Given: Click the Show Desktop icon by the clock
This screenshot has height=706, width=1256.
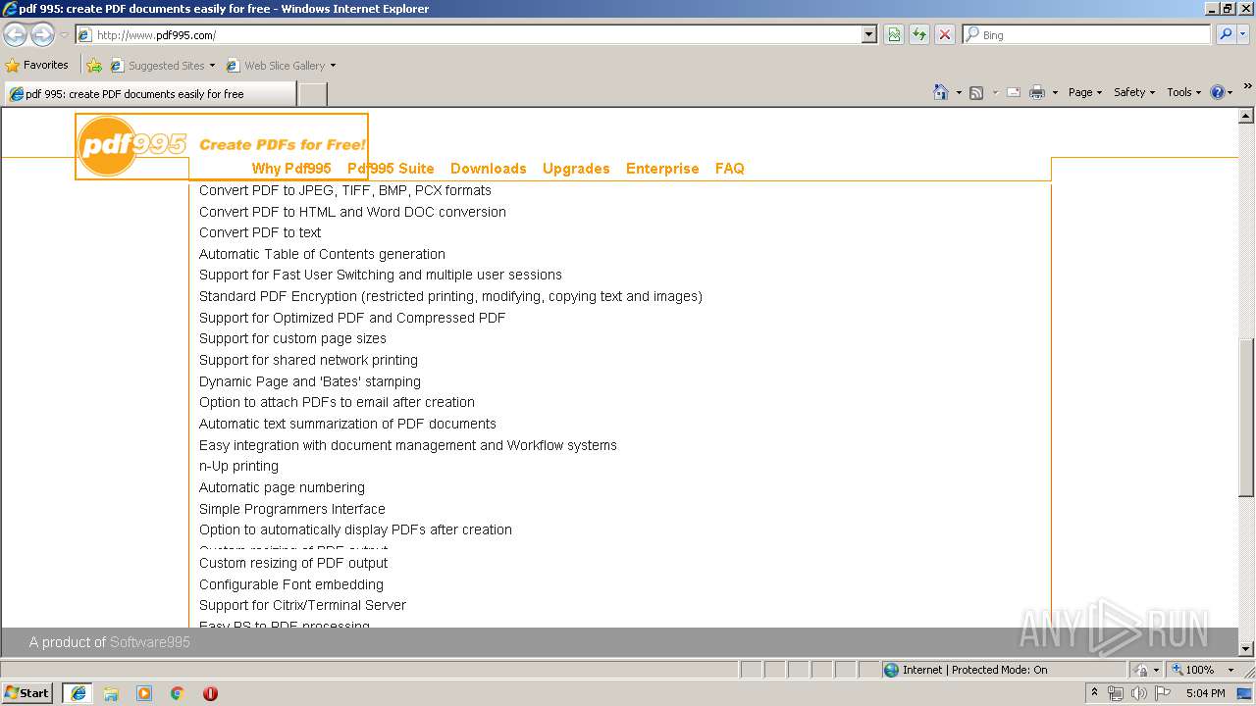Looking at the screenshot, I should pyautogui.click(x=1245, y=693).
